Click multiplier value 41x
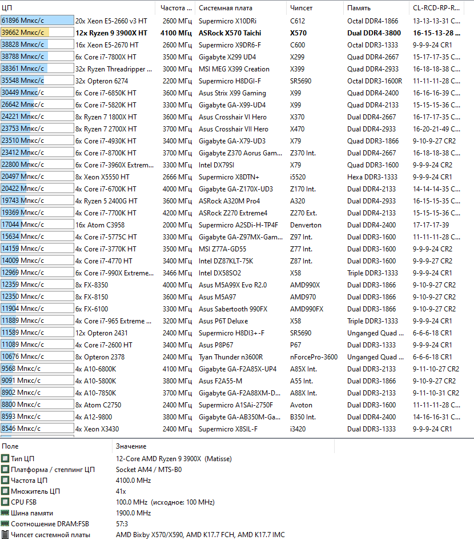The width and height of the screenshot is (474, 540). [x=121, y=491]
